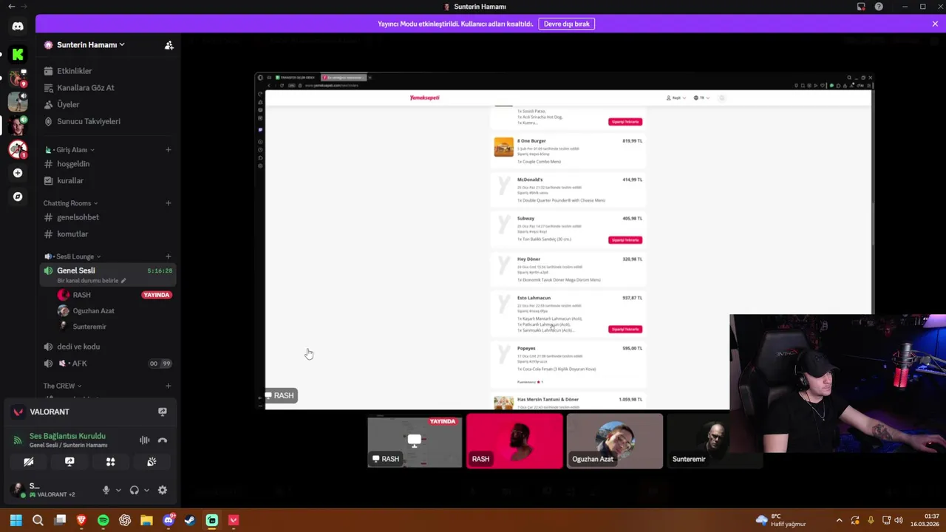Screen dimensions: 946x532
Task: Open the Üyeler list
Action: pos(108,105)
